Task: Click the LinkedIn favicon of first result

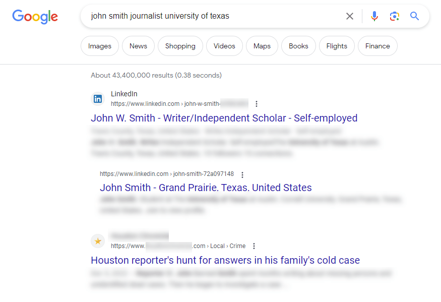Action: [98, 99]
